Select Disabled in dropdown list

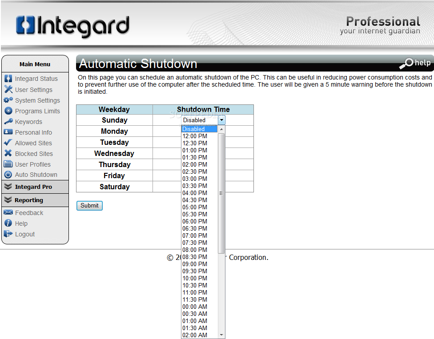click(199, 129)
